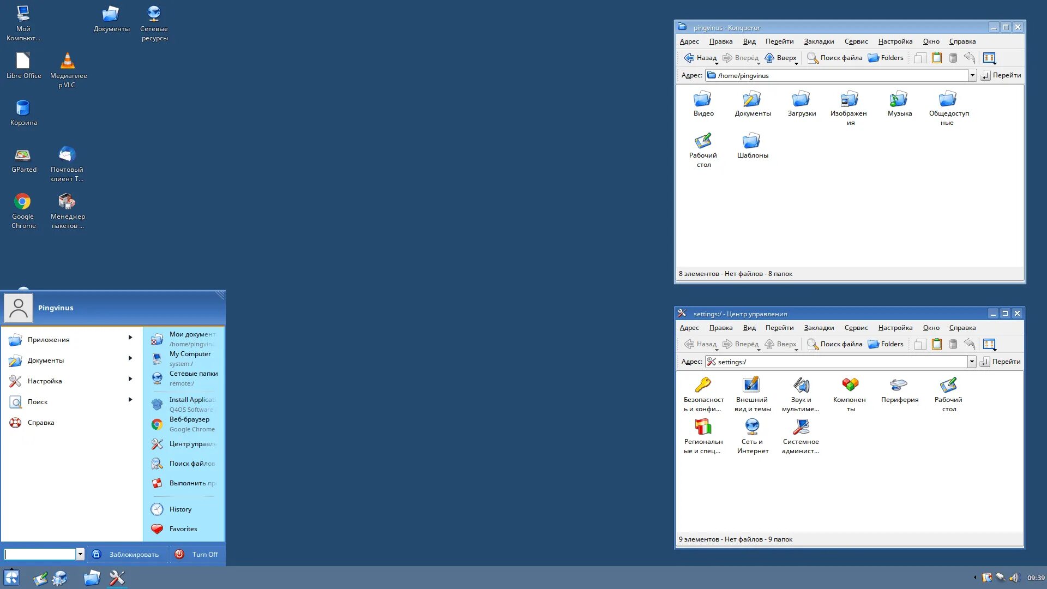Expand the /home/pingvinus address dropdown

972,76
